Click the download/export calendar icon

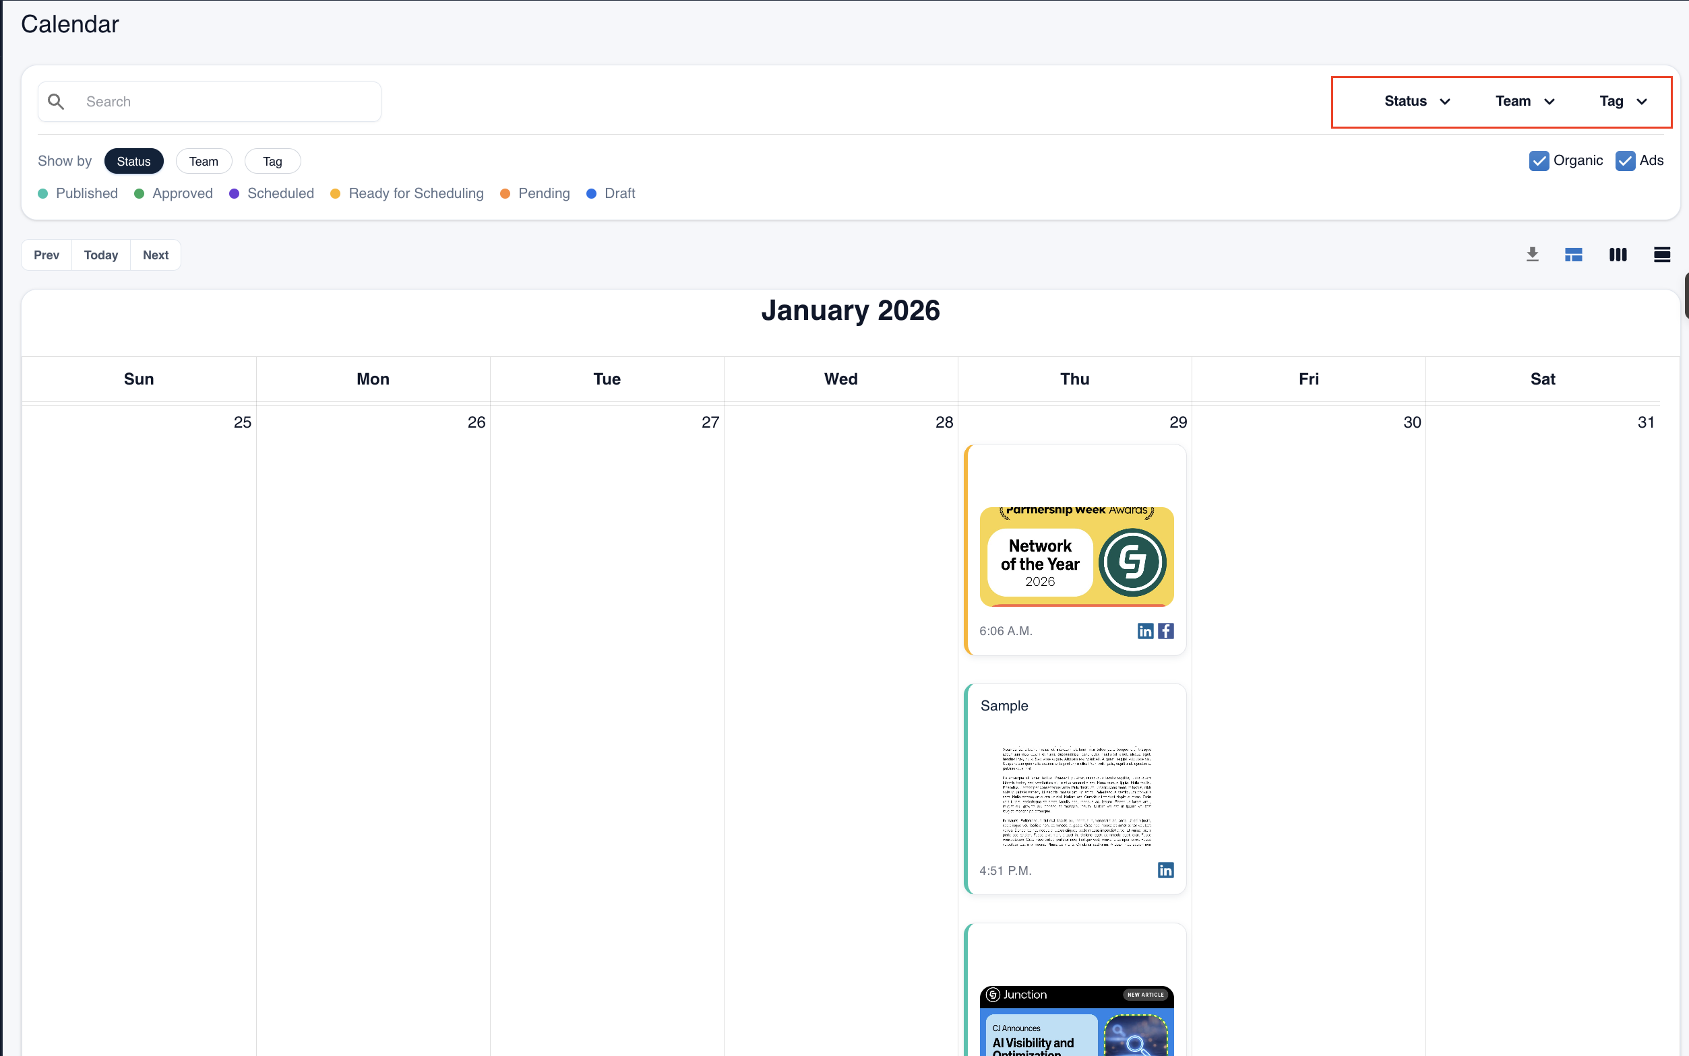pos(1532,254)
